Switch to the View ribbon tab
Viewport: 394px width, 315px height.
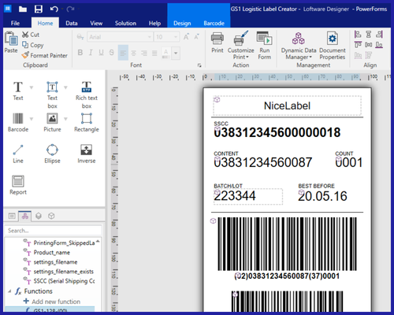click(x=96, y=23)
